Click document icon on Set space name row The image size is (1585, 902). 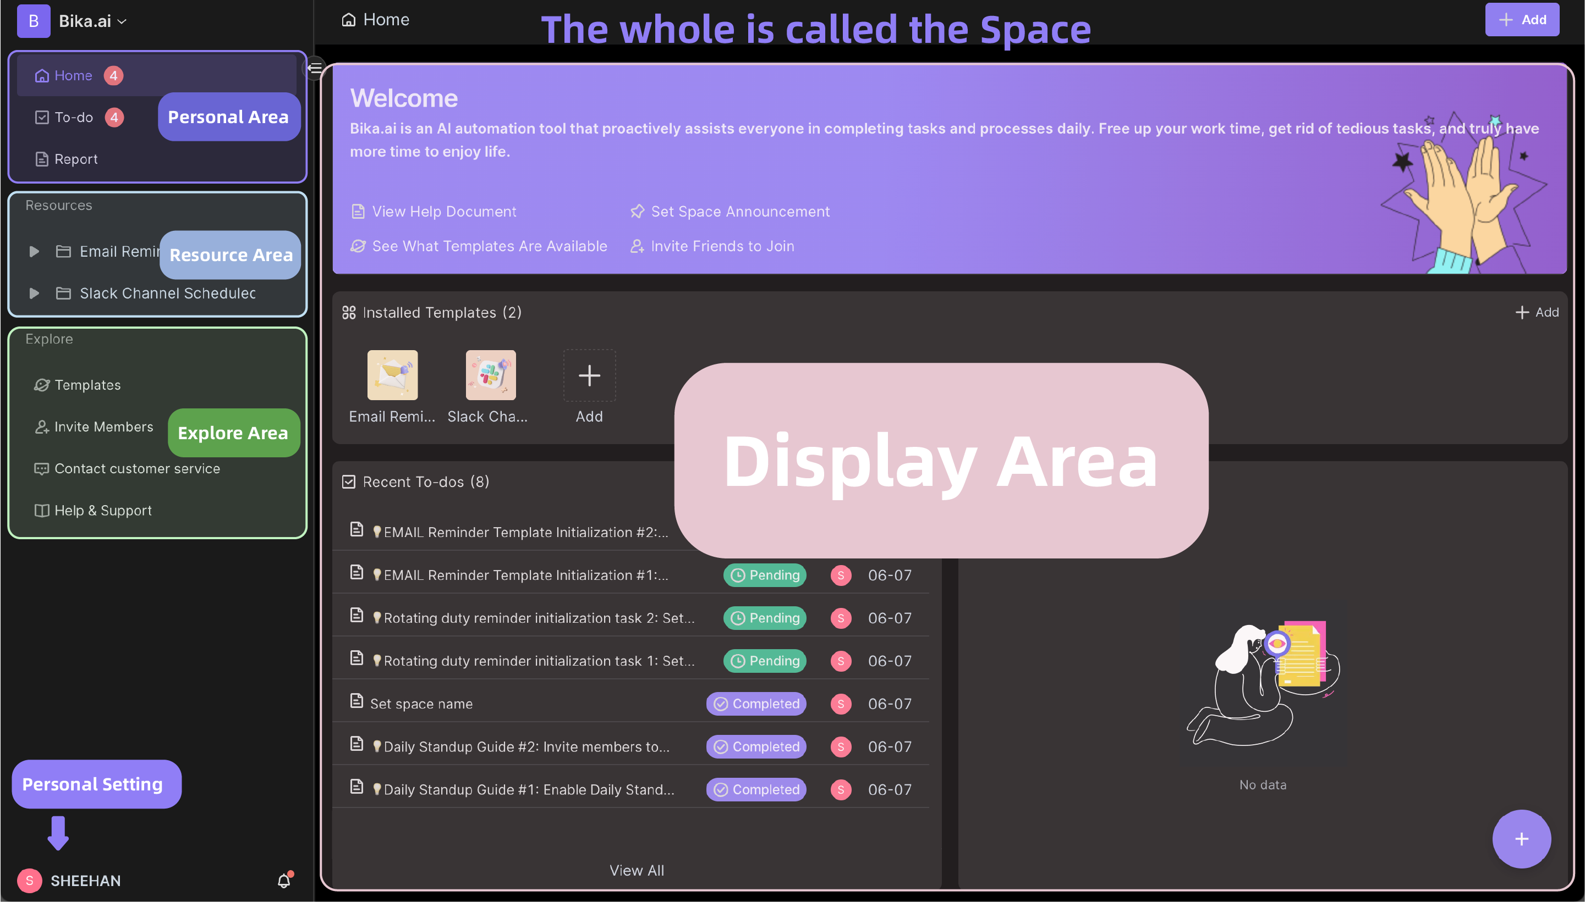pos(357,701)
